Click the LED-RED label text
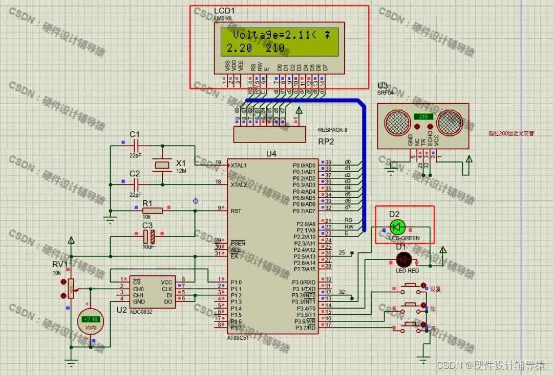Viewport: 553px width, 375px height. coord(408,271)
